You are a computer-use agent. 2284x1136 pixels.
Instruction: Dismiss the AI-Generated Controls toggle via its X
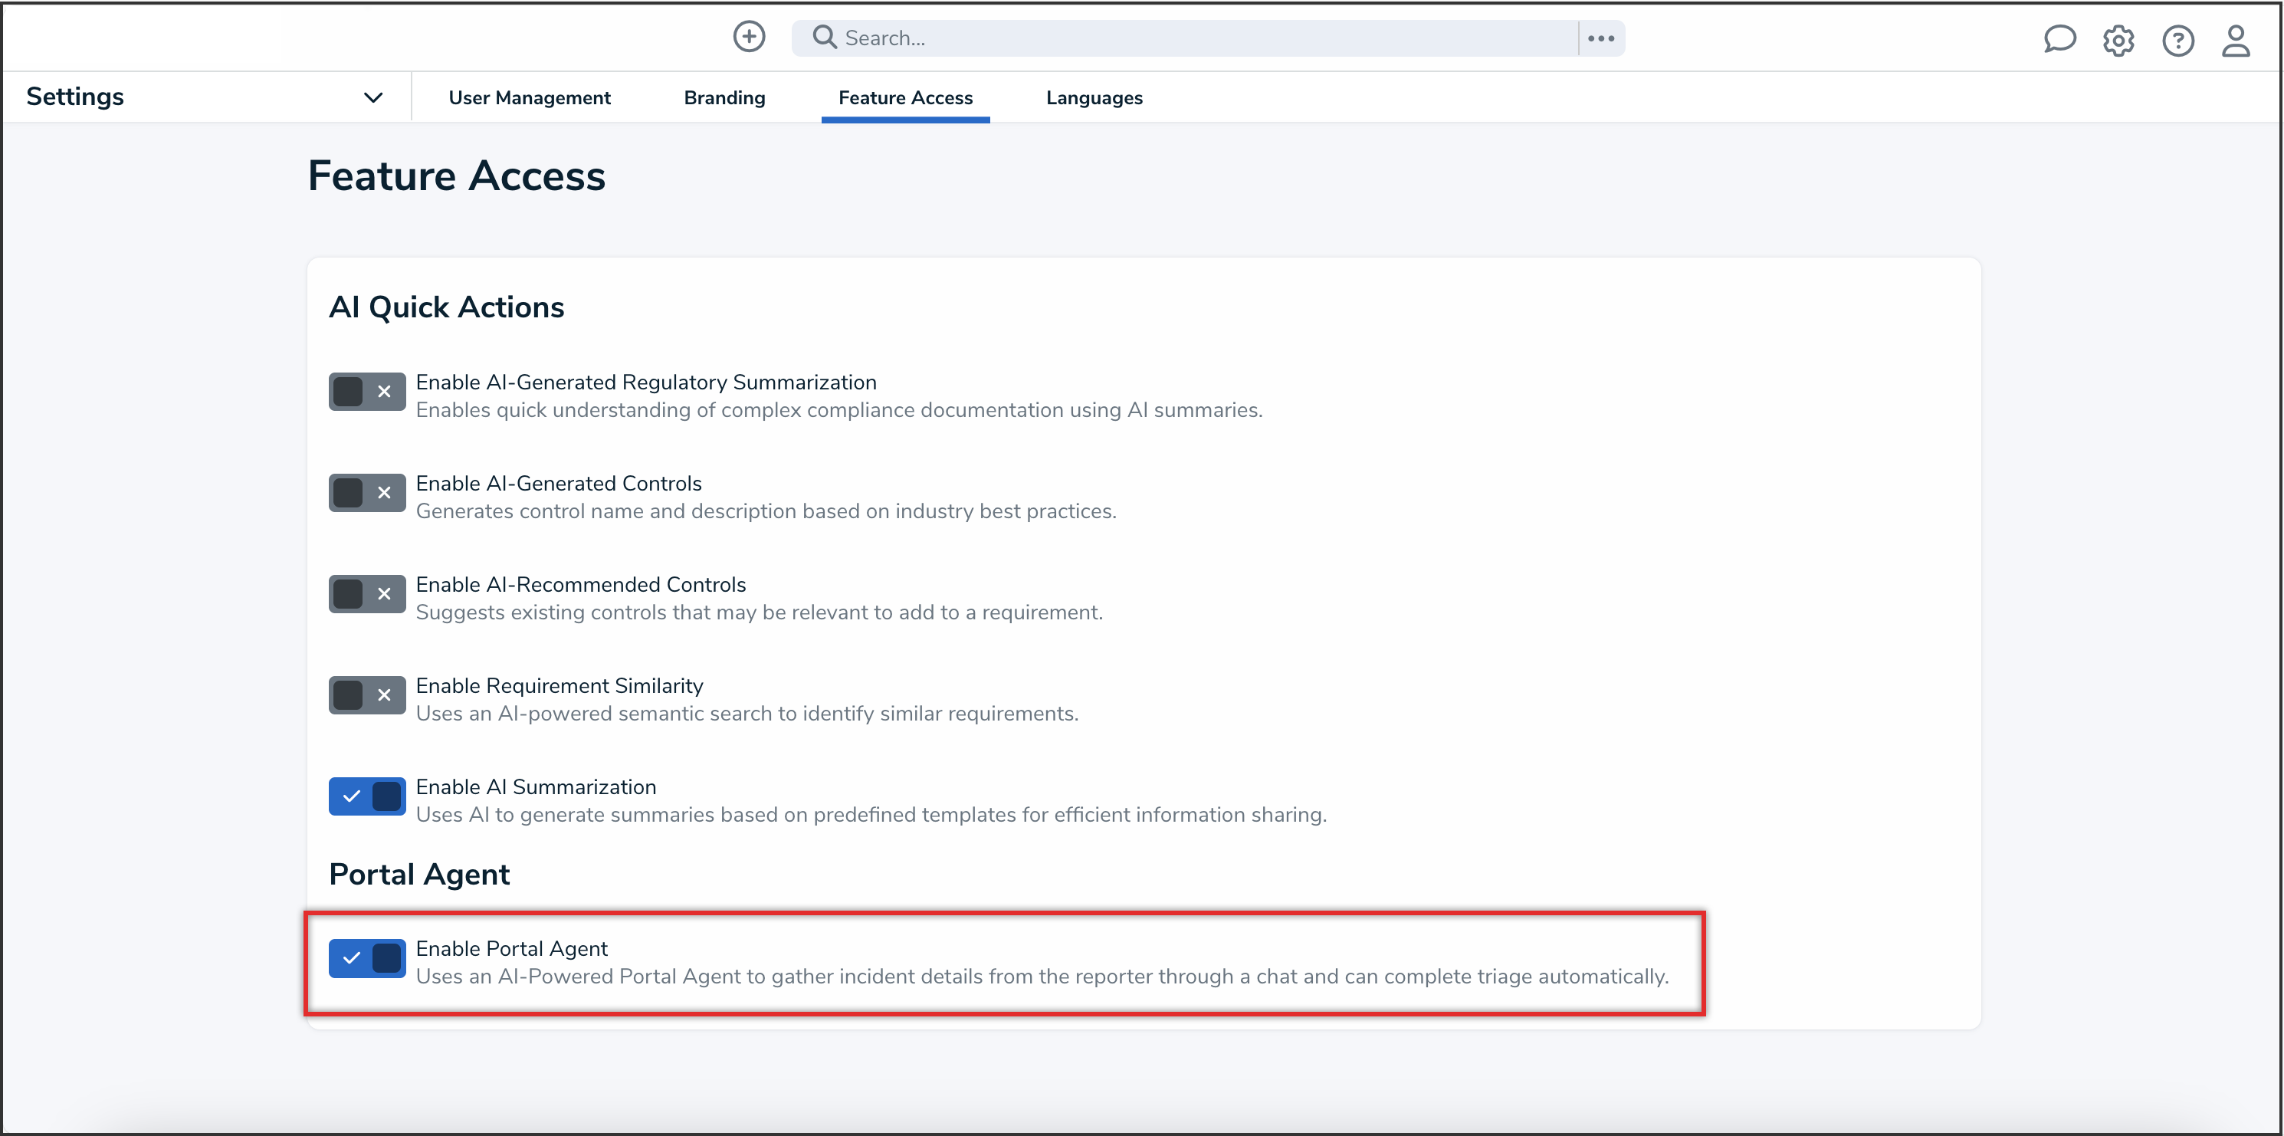point(385,492)
